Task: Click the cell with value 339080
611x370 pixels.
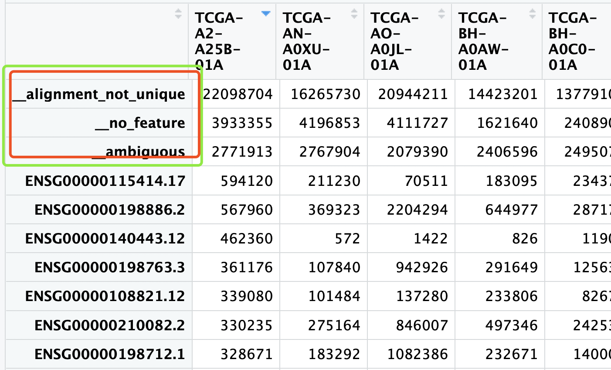Action: [x=236, y=296]
